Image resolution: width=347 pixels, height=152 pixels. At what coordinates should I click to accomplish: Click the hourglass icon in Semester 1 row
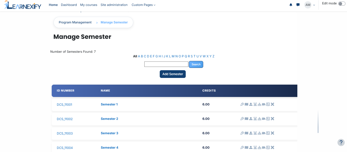255,104
